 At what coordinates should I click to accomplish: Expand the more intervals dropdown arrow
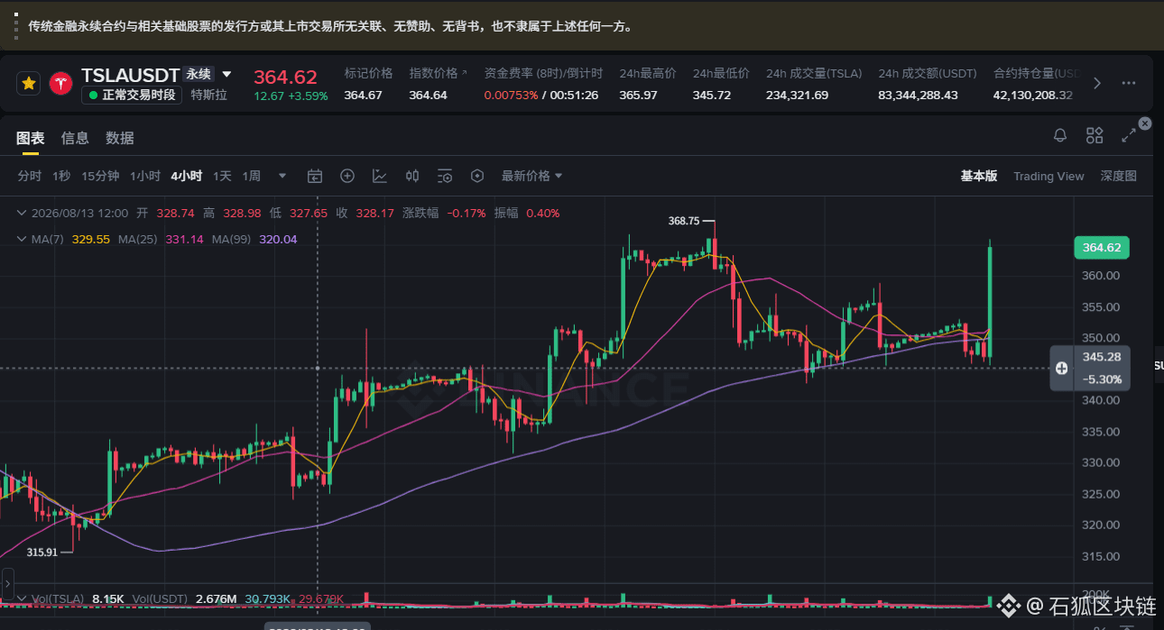pyautogui.click(x=282, y=176)
